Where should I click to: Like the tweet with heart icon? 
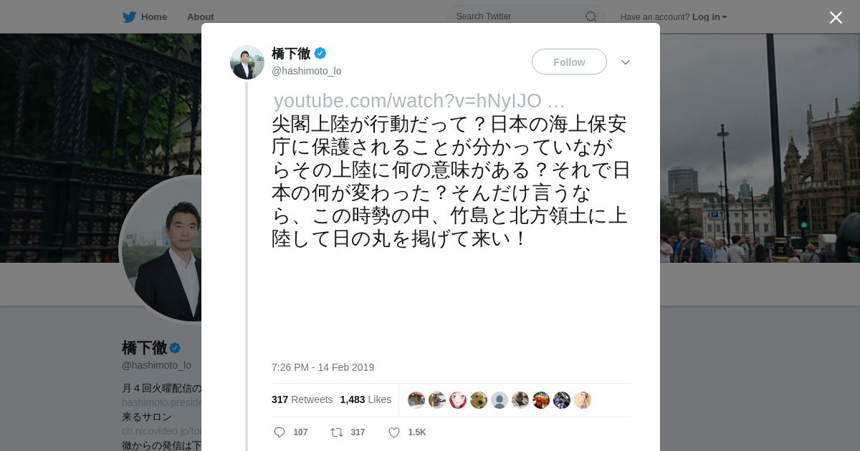[393, 432]
